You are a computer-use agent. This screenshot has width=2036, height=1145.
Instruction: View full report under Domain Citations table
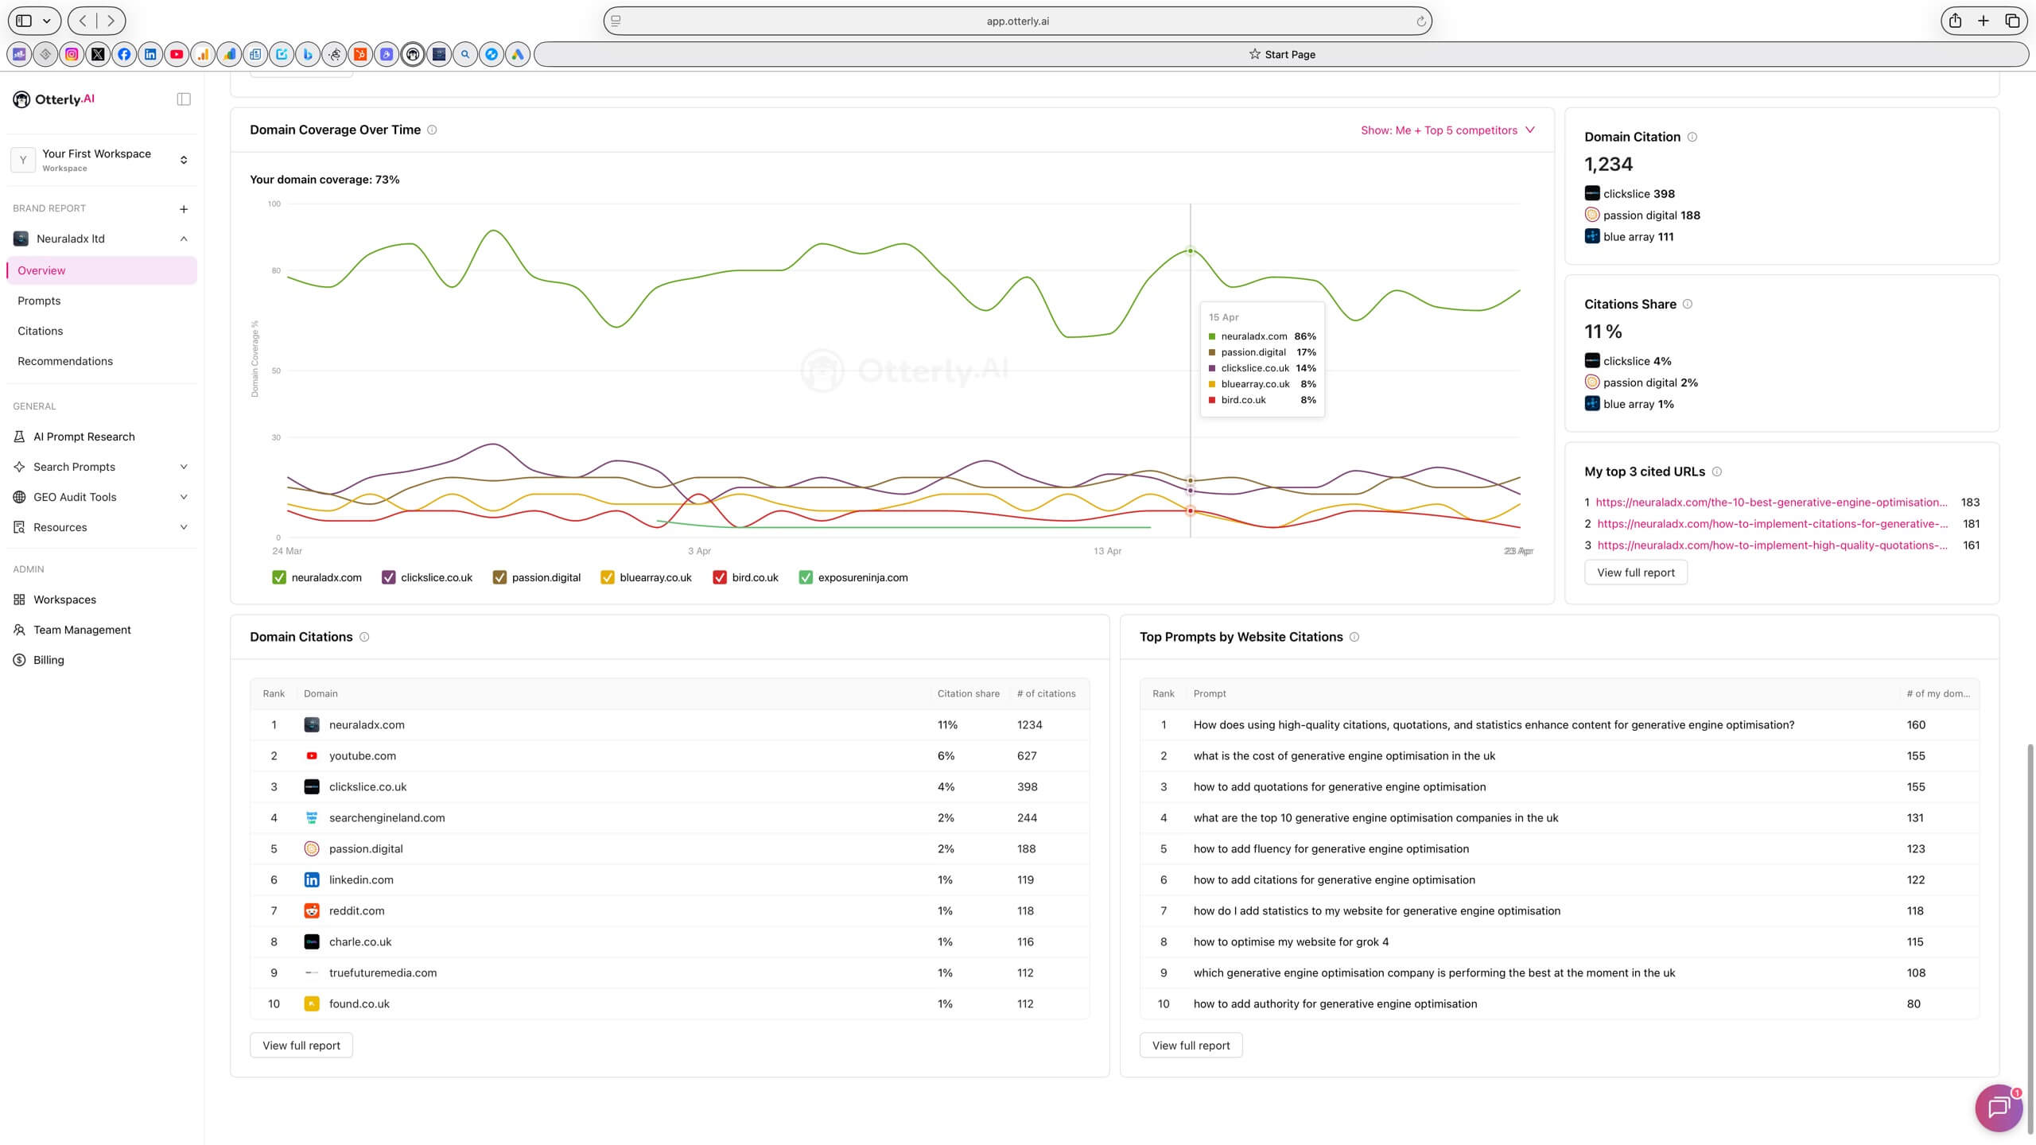click(301, 1046)
